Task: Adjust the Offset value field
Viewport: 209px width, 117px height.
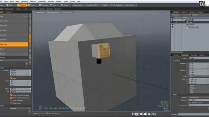Action: click(x=20, y=89)
